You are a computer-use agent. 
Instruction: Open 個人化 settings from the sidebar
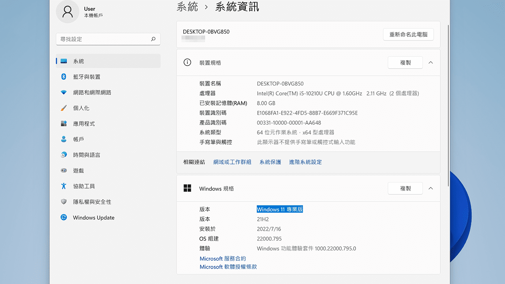tap(84, 108)
